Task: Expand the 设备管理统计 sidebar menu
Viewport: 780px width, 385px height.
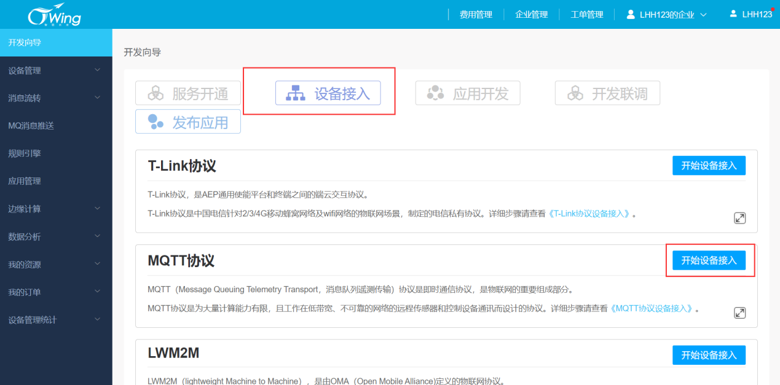Action: coord(56,320)
